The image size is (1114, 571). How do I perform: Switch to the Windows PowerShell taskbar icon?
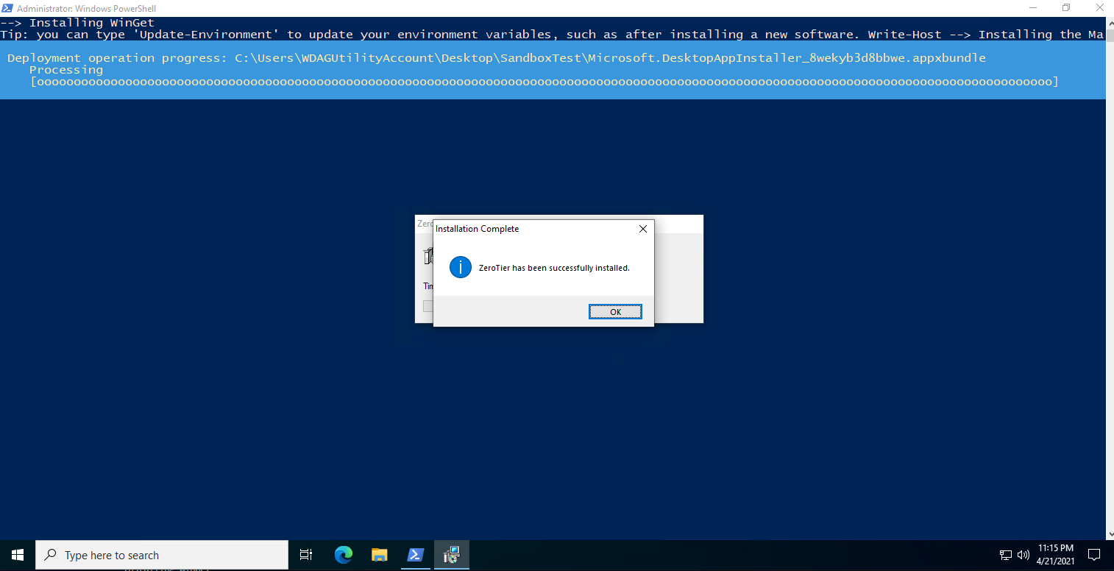[415, 554]
